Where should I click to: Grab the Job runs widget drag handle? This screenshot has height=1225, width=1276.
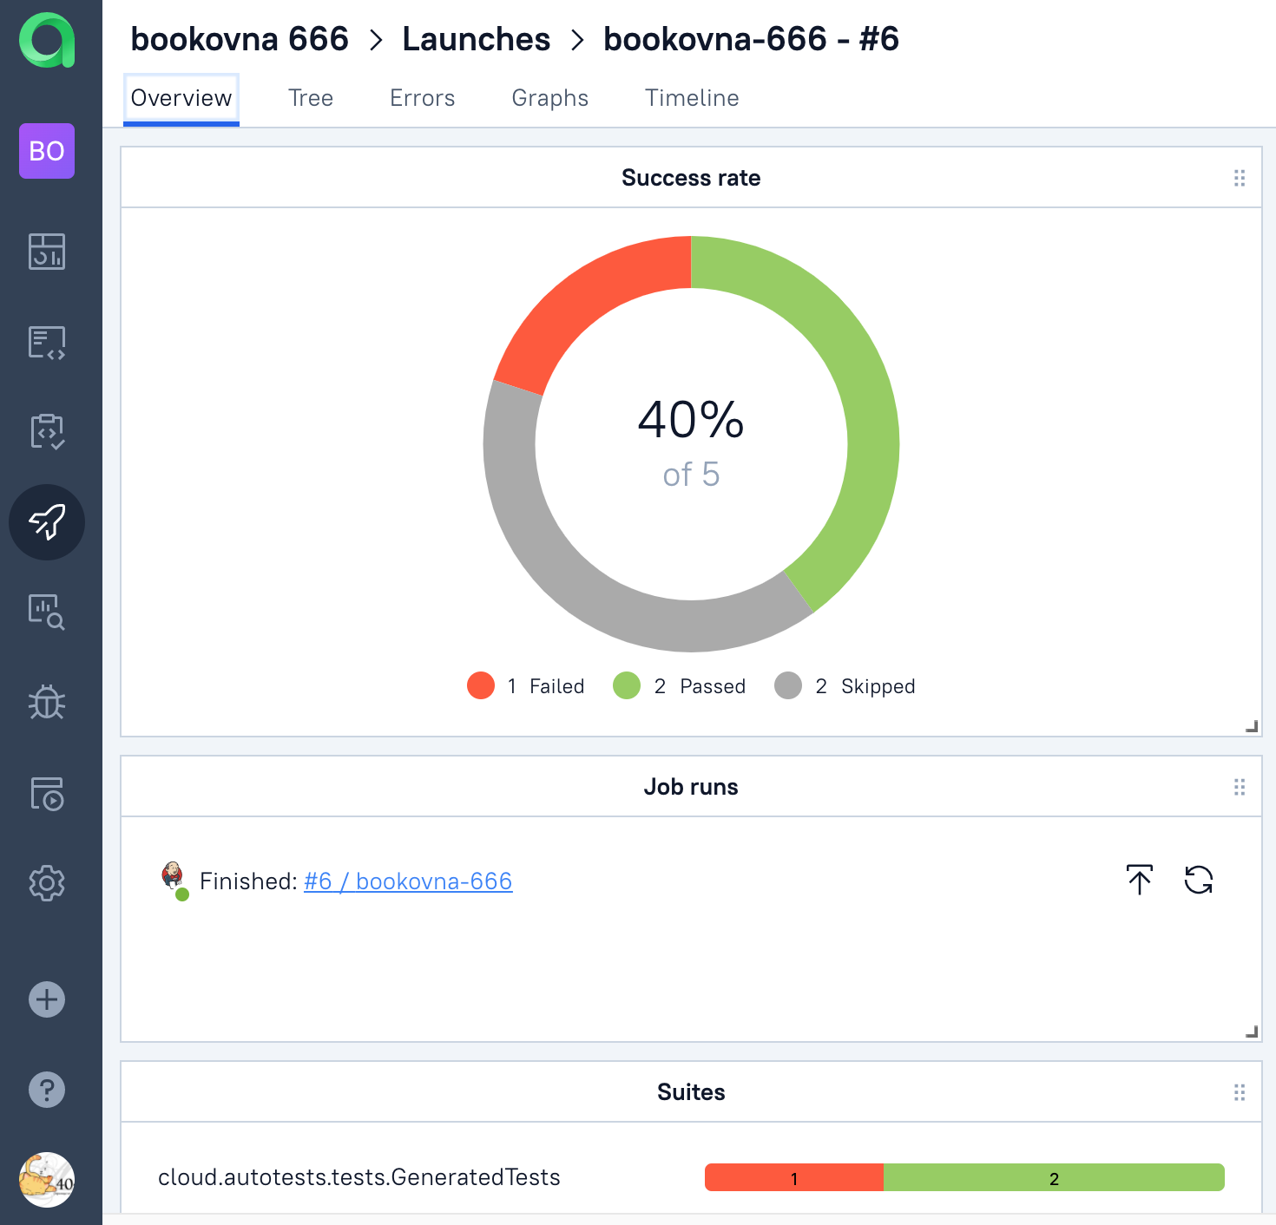(x=1240, y=787)
